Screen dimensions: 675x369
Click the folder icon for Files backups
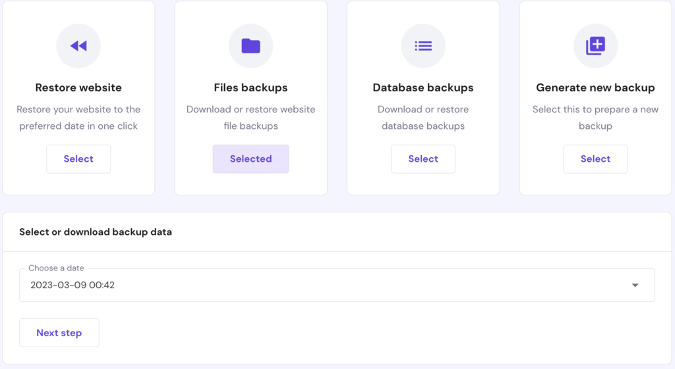point(250,45)
